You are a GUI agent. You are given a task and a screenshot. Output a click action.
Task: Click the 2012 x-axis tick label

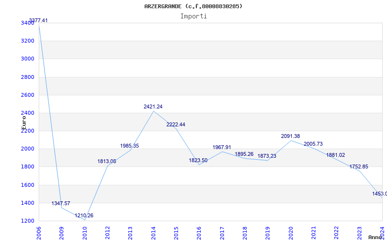[x=107, y=233]
